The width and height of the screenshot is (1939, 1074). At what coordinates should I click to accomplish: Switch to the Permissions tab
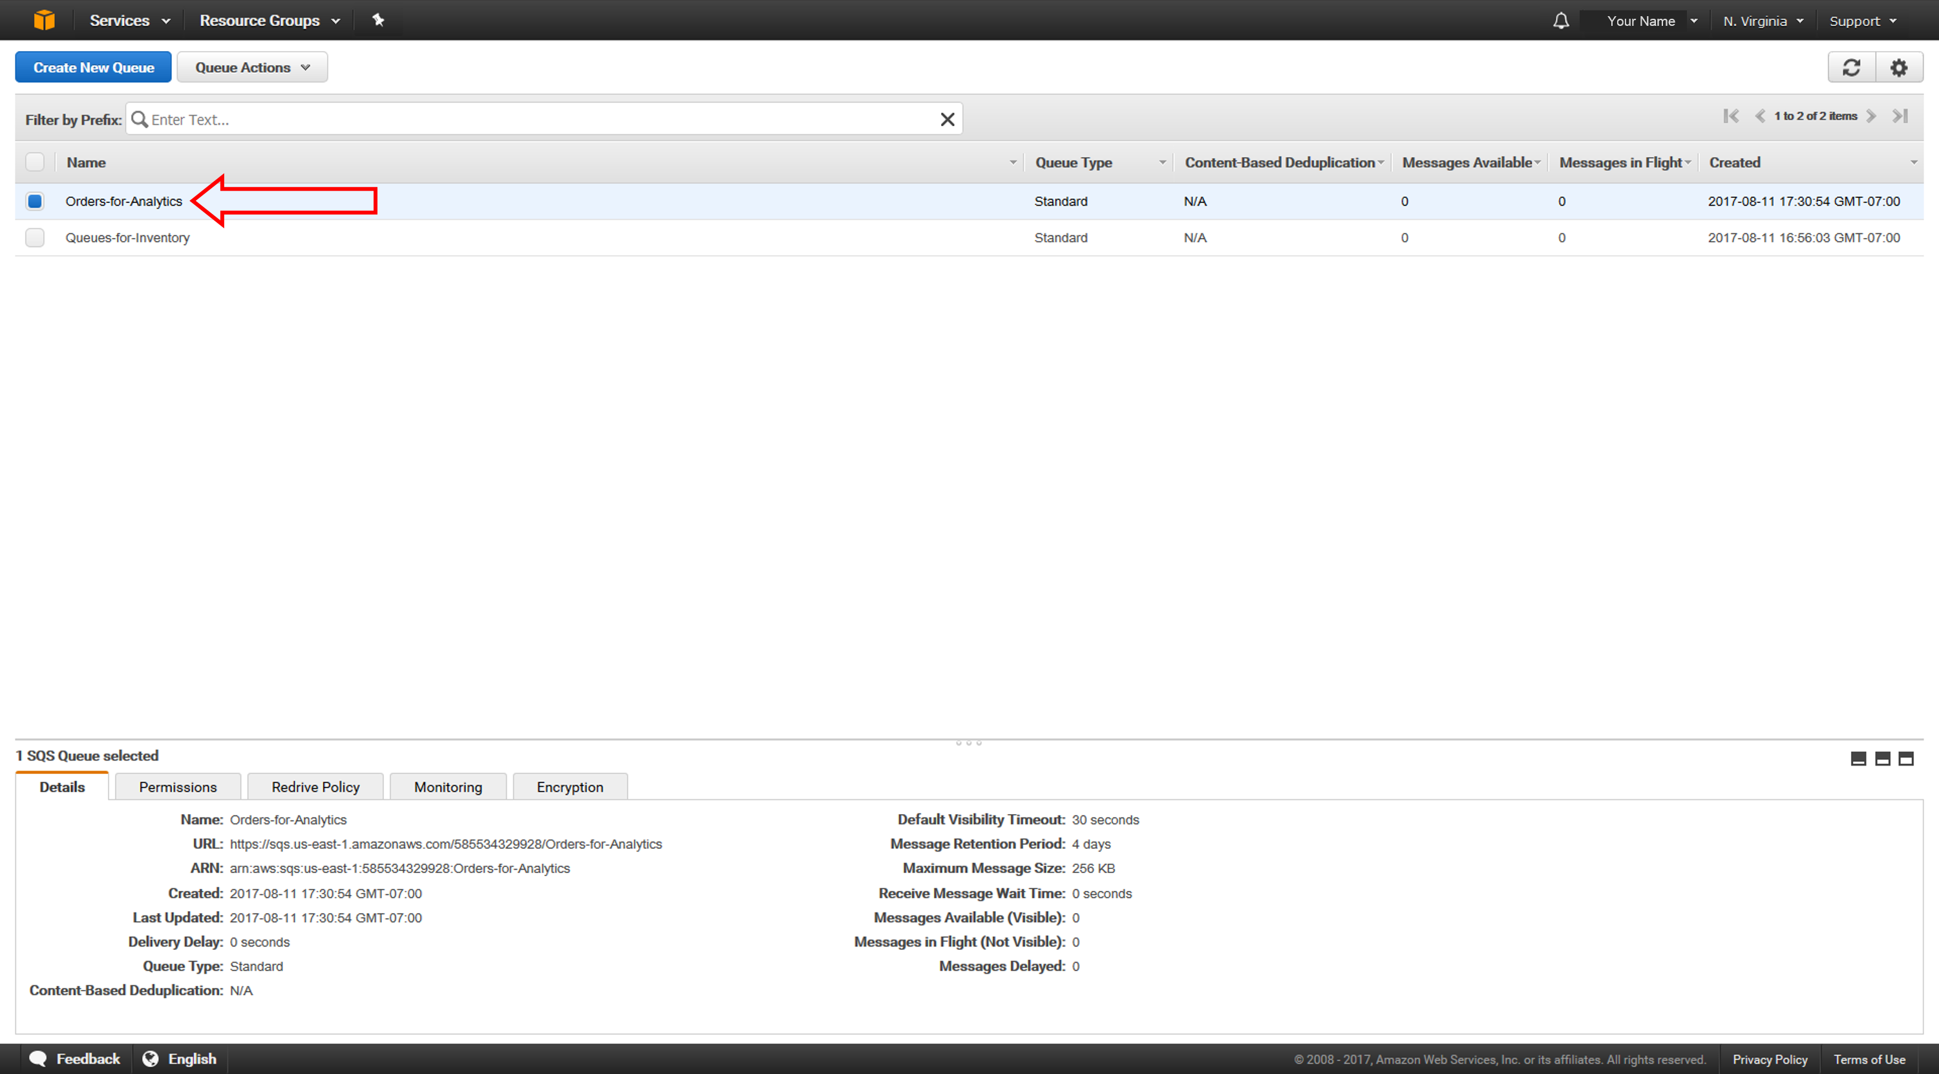coord(176,786)
